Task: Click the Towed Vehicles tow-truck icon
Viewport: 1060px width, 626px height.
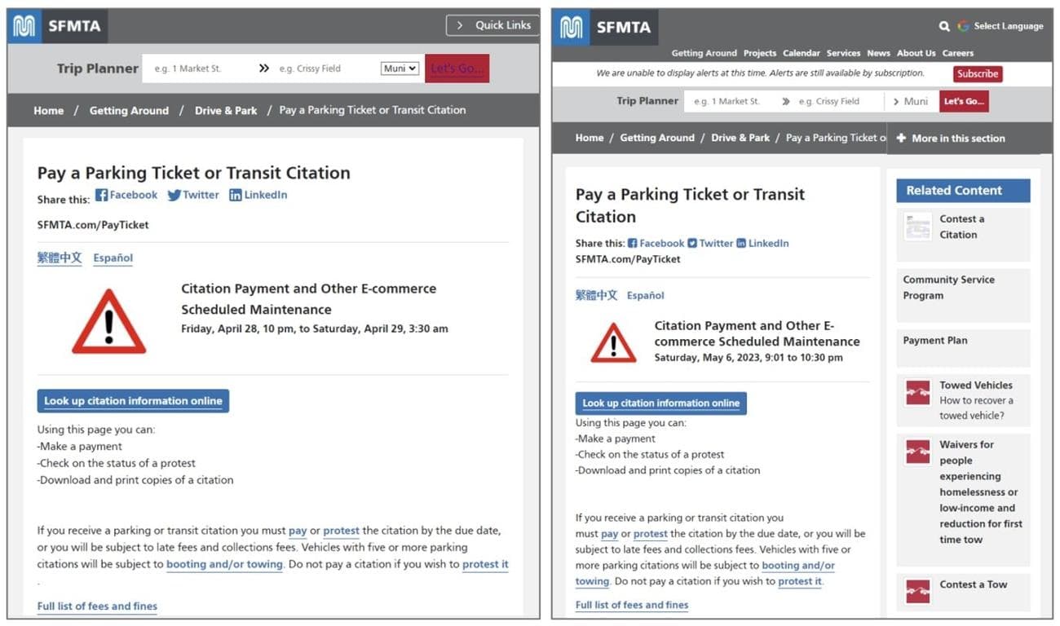Action: pyautogui.click(x=917, y=393)
